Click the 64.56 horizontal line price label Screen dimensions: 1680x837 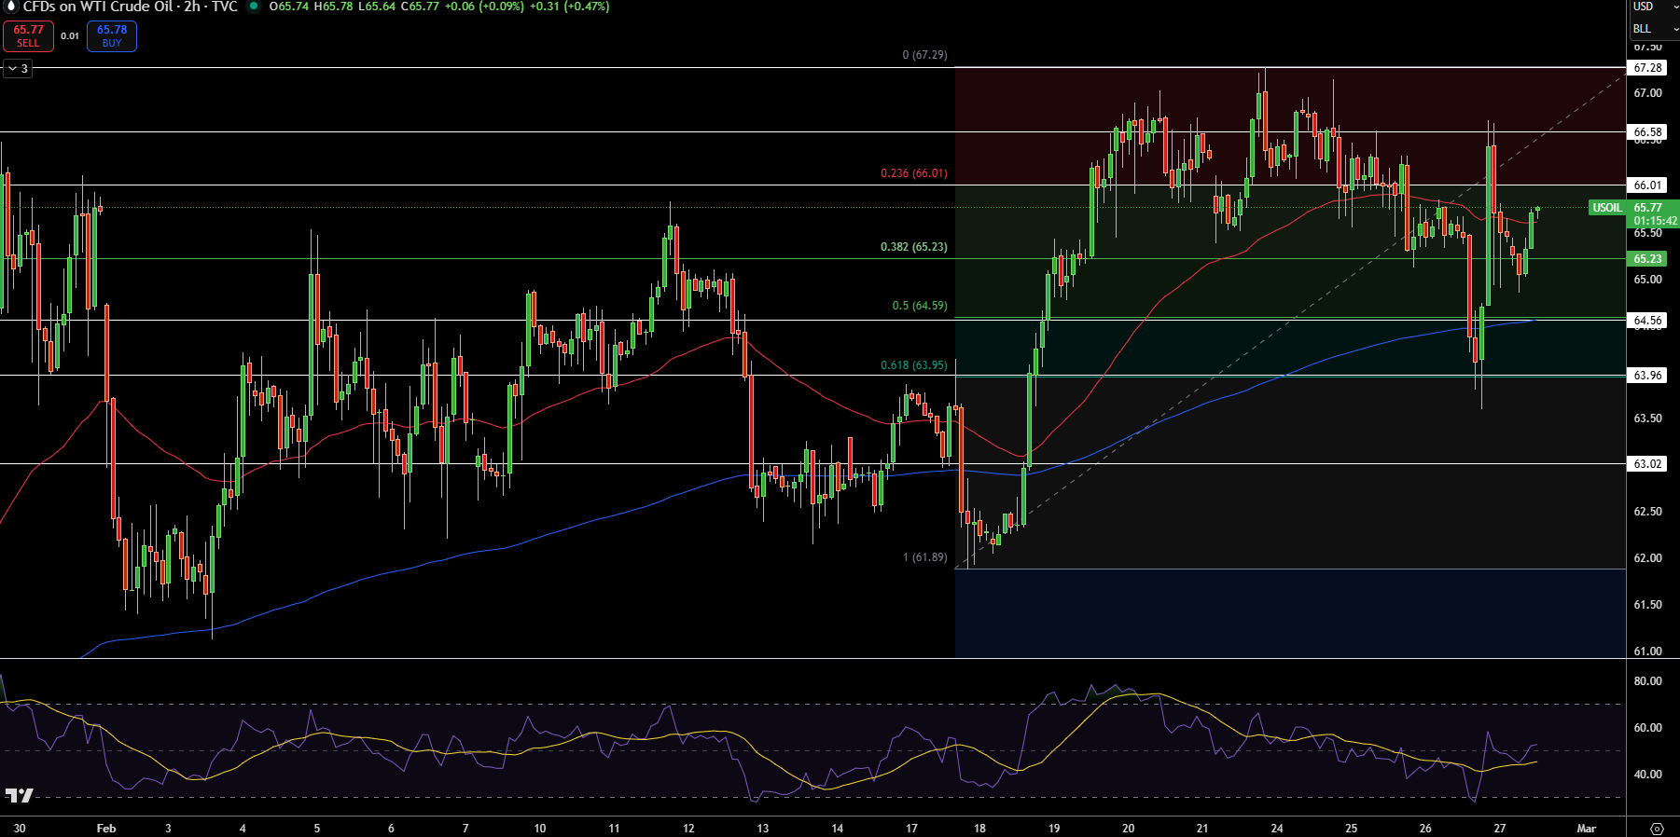1647,321
